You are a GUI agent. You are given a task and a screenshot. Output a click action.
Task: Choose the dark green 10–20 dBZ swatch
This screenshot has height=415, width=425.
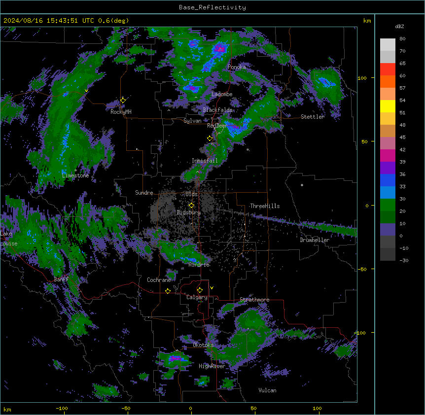point(388,217)
